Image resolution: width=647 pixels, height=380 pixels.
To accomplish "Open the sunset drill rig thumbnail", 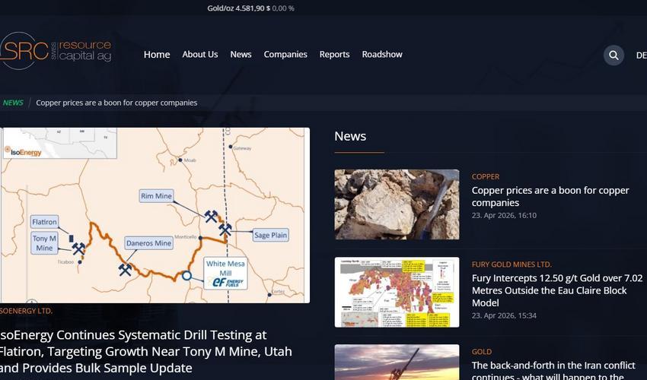I will point(397,363).
